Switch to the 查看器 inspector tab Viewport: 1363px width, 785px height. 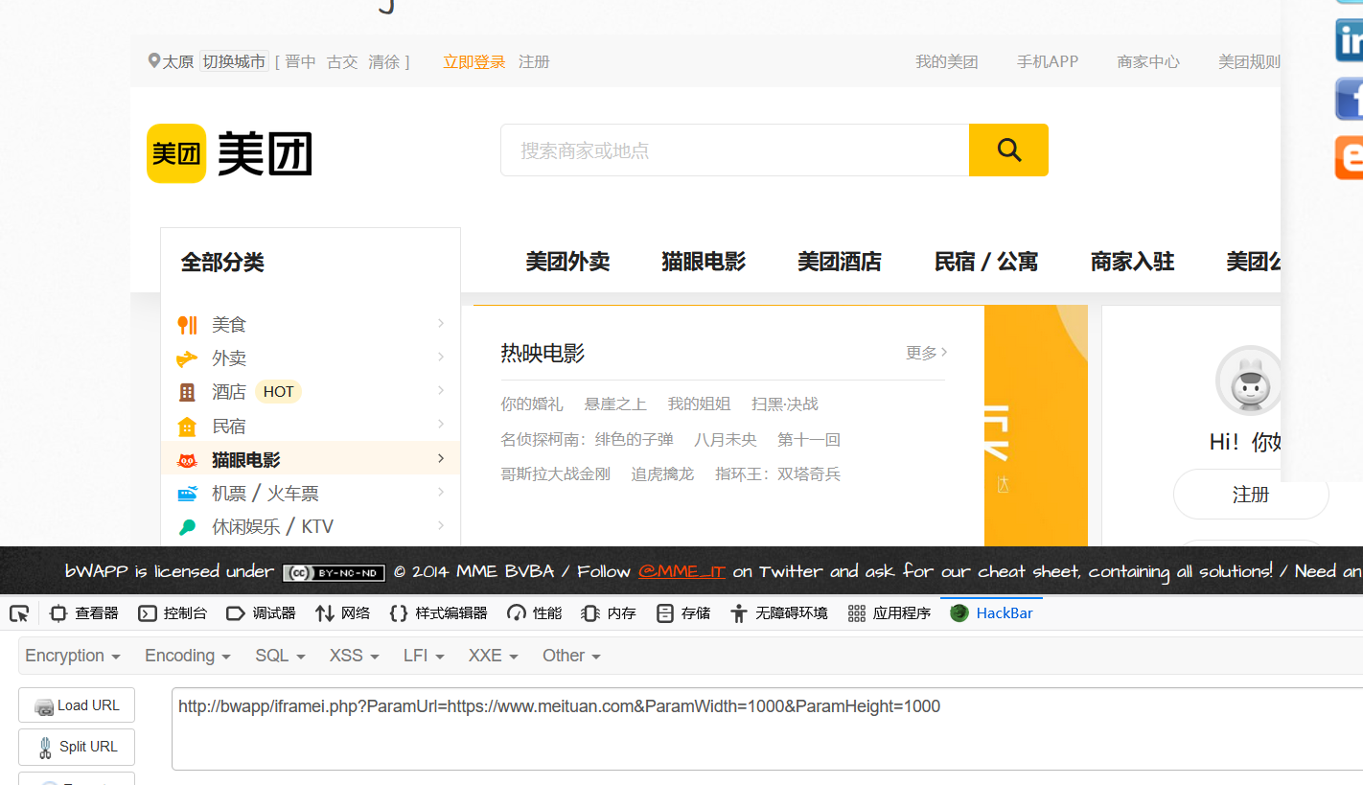coord(84,613)
